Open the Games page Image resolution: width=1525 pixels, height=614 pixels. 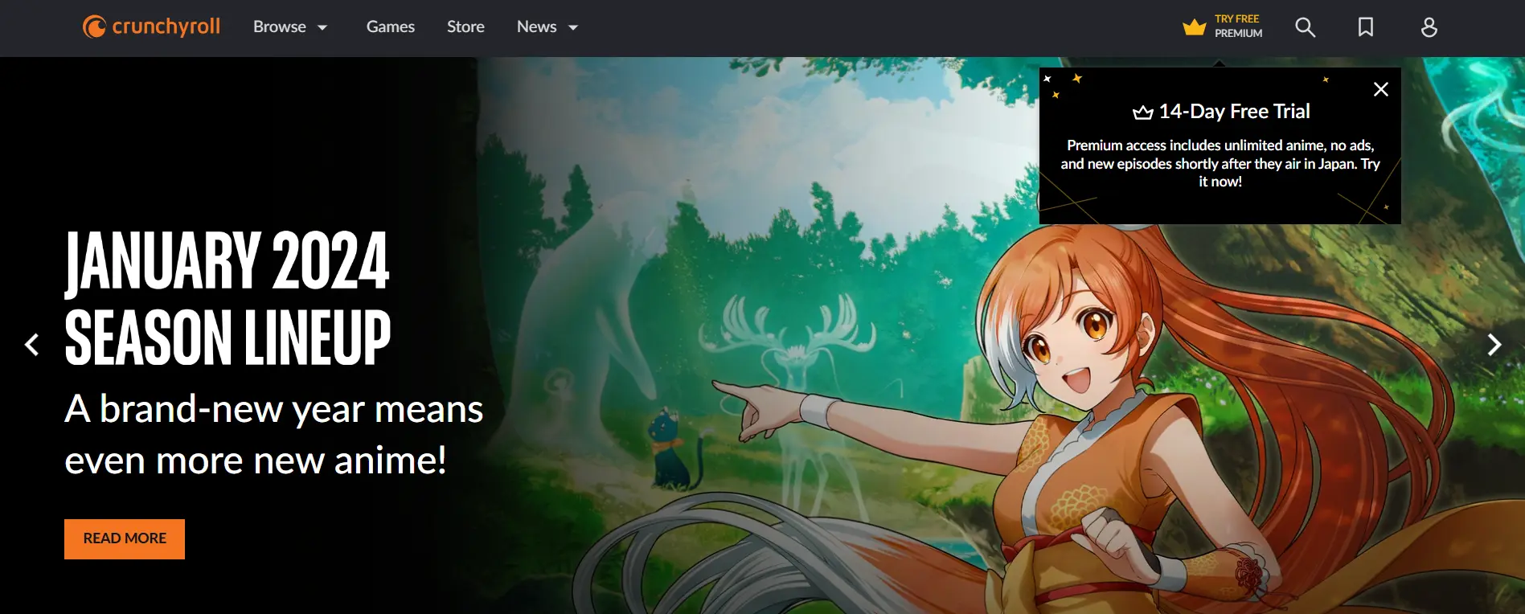(x=391, y=27)
